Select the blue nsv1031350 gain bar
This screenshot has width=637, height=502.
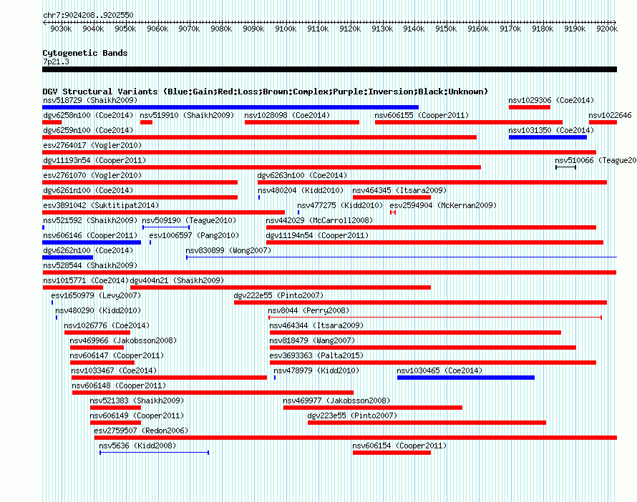click(548, 137)
